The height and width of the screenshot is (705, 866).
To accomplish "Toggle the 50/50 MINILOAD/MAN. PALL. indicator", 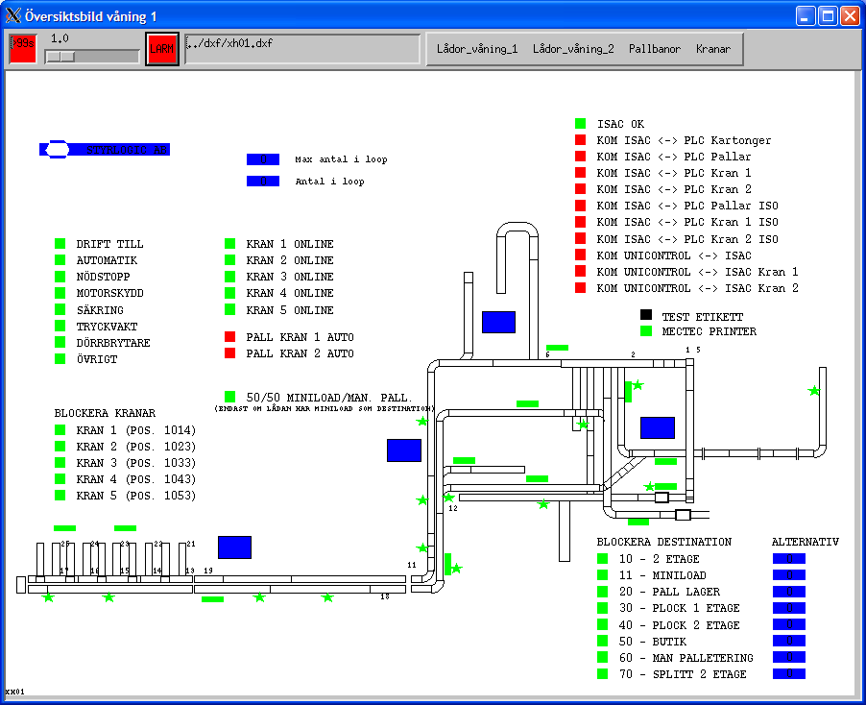I will [x=229, y=397].
